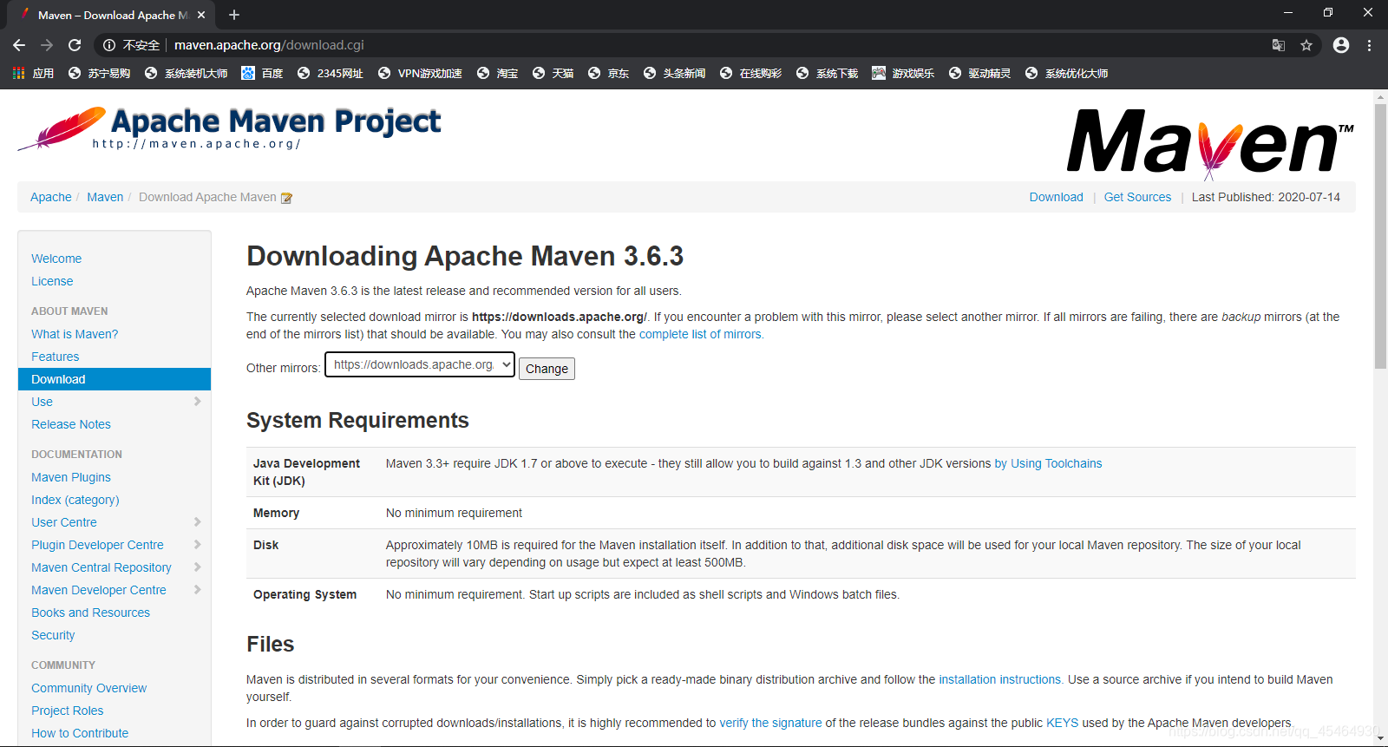
Task: Open the apps grid bookmark
Action: point(33,74)
